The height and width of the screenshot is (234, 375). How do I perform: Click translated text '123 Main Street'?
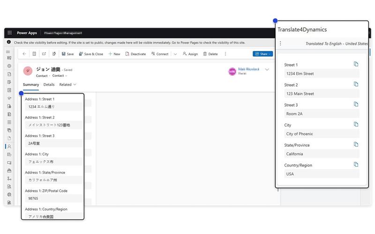[x=300, y=94]
